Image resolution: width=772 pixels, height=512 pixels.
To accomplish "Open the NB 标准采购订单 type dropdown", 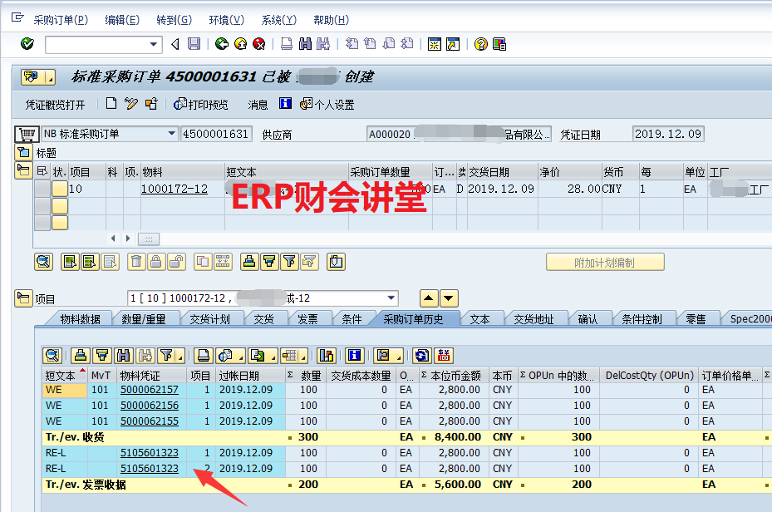I will [172, 134].
